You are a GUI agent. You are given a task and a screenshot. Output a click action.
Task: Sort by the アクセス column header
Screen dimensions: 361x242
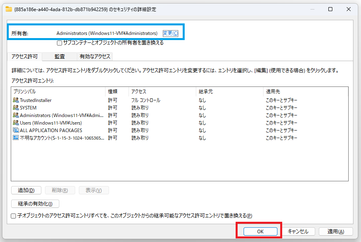point(162,92)
